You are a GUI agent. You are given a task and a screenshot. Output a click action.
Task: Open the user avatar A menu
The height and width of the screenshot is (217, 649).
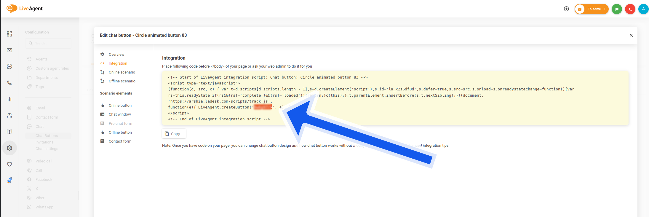643,9
